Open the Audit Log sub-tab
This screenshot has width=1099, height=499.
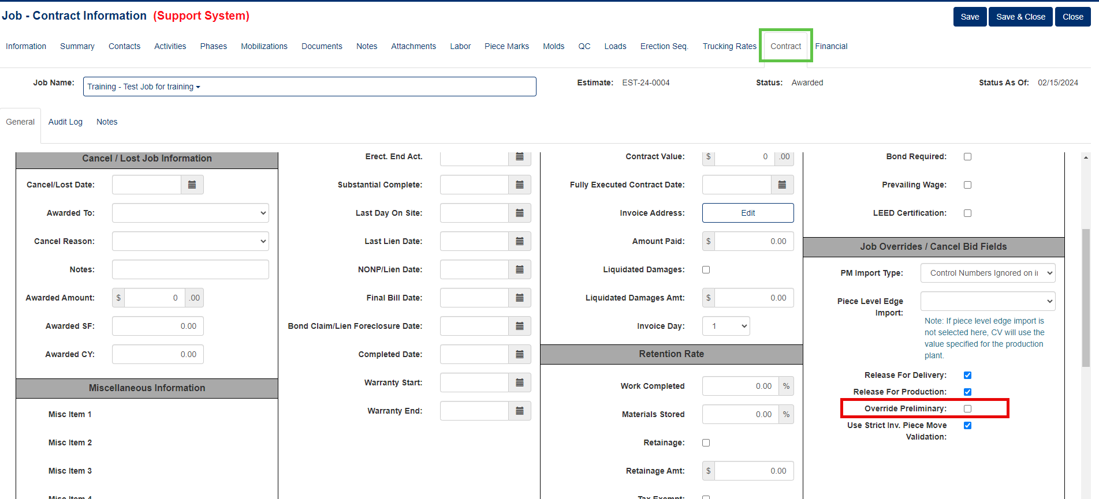click(x=65, y=122)
